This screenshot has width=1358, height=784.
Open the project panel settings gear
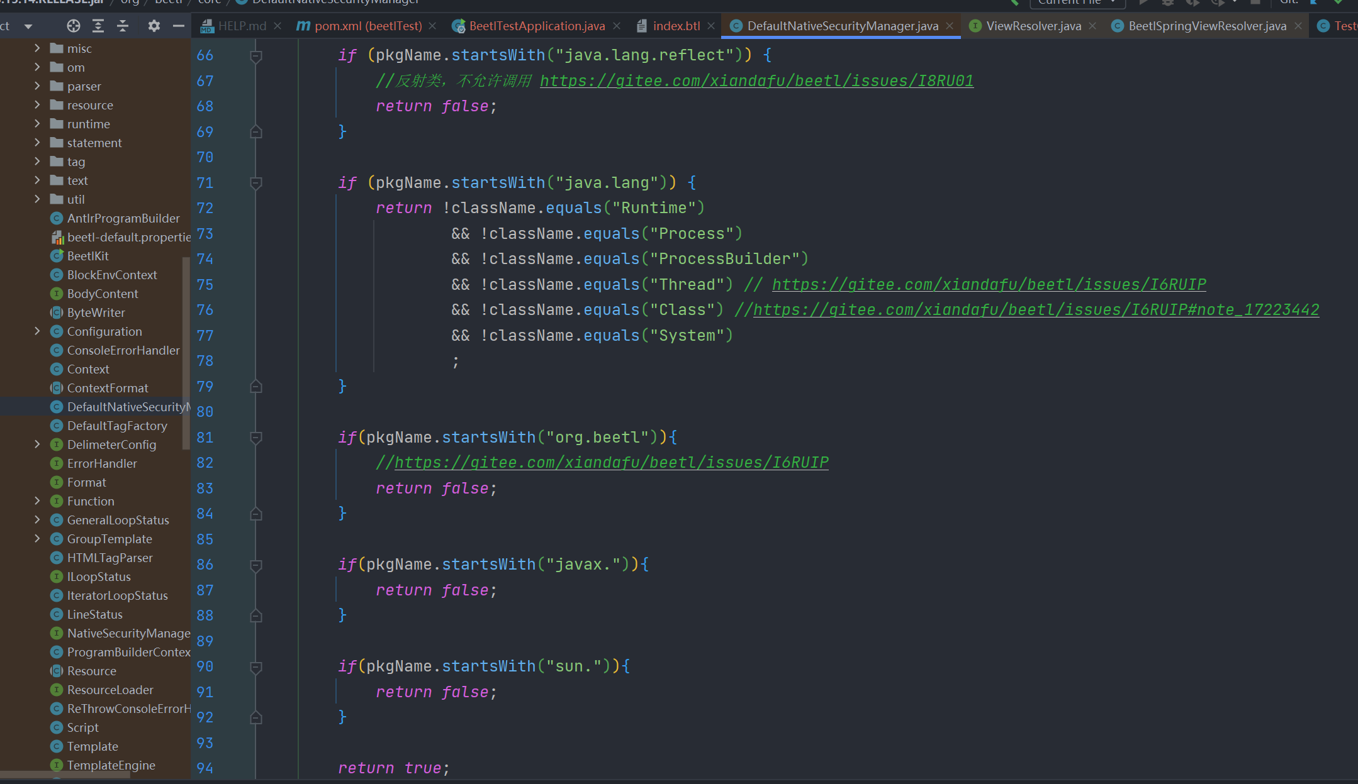(154, 26)
